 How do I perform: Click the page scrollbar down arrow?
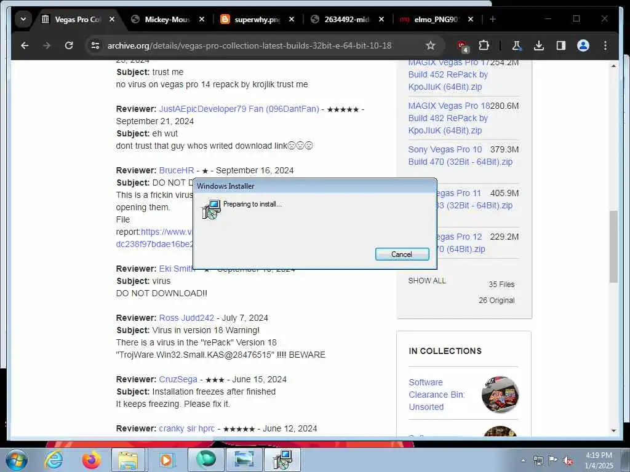pos(613,430)
